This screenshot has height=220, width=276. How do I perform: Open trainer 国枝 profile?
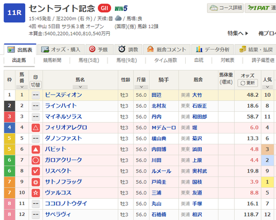[x=197, y=182]
